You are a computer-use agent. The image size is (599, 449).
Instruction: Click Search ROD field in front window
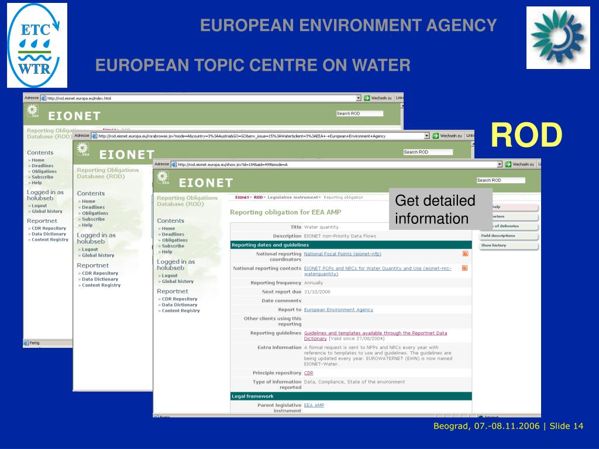pos(501,180)
